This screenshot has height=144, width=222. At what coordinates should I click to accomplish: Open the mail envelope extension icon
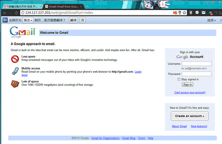point(203,13)
